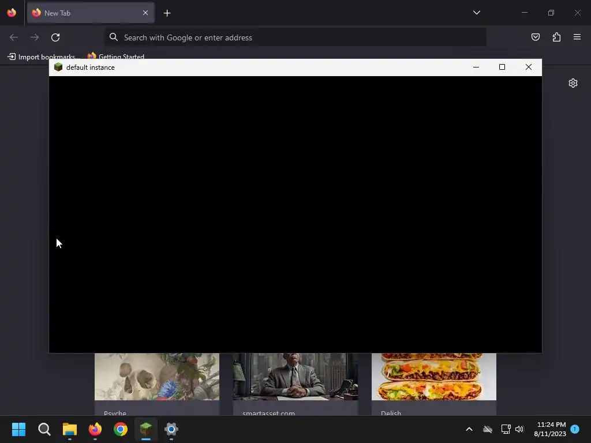Open network status tray icon
Image resolution: width=591 pixels, height=443 pixels.
506,429
